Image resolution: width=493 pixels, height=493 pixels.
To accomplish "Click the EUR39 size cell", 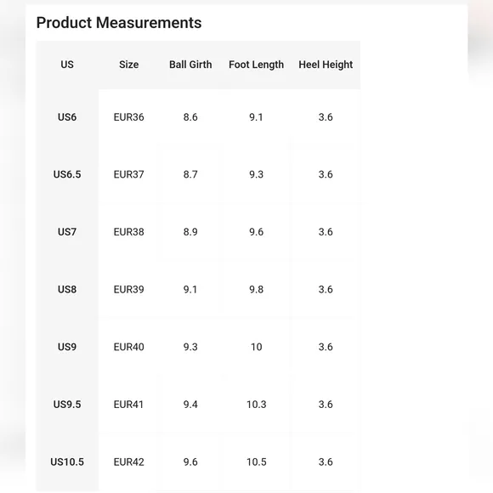I will click(x=128, y=289).
